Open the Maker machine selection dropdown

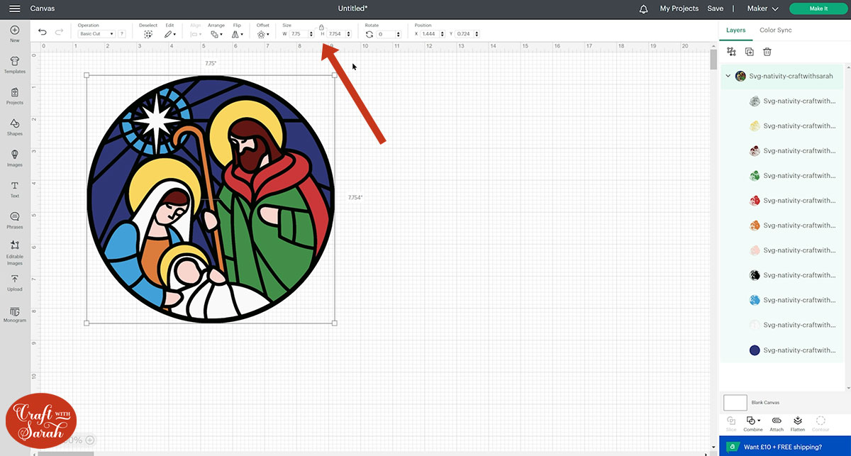click(x=762, y=9)
